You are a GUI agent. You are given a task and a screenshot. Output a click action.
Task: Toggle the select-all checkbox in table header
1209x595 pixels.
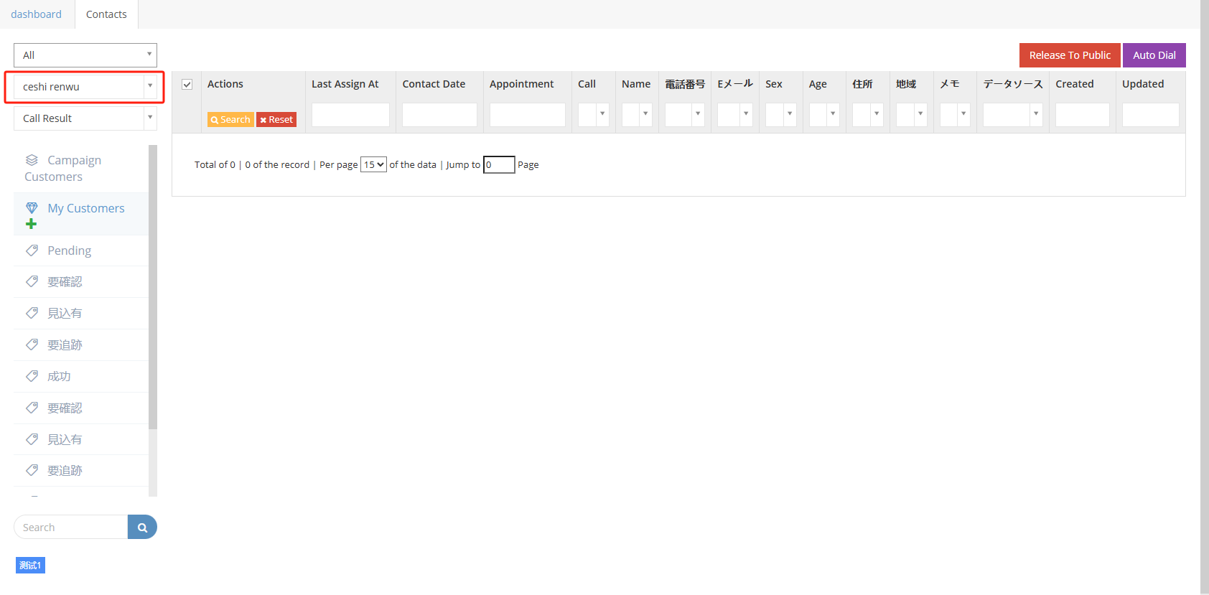coord(187,84)
